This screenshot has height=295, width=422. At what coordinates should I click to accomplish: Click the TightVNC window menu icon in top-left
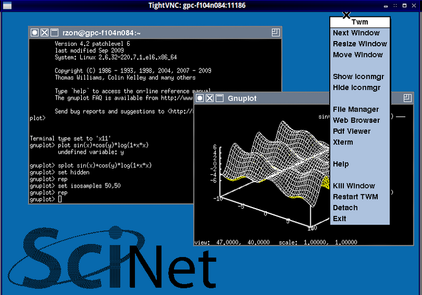(7, 5)
